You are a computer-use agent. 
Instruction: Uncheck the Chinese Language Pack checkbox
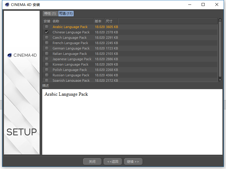pos(47,32)
